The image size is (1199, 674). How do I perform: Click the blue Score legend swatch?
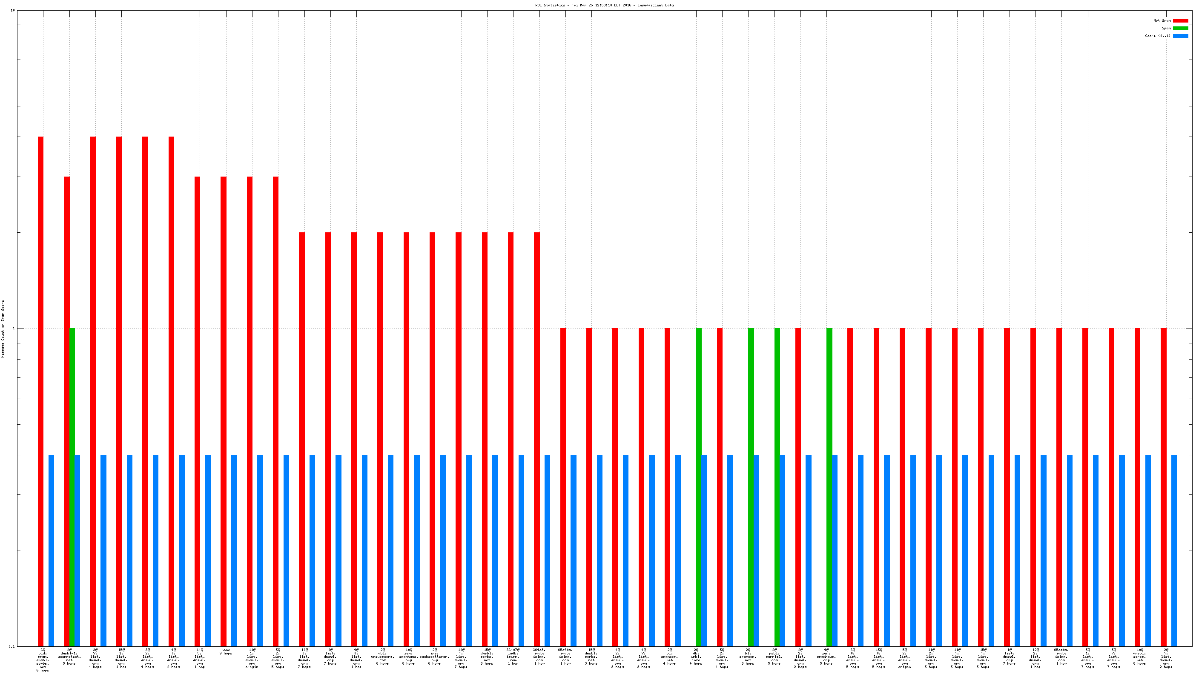pyautogui.click(x=1180, y=36)
